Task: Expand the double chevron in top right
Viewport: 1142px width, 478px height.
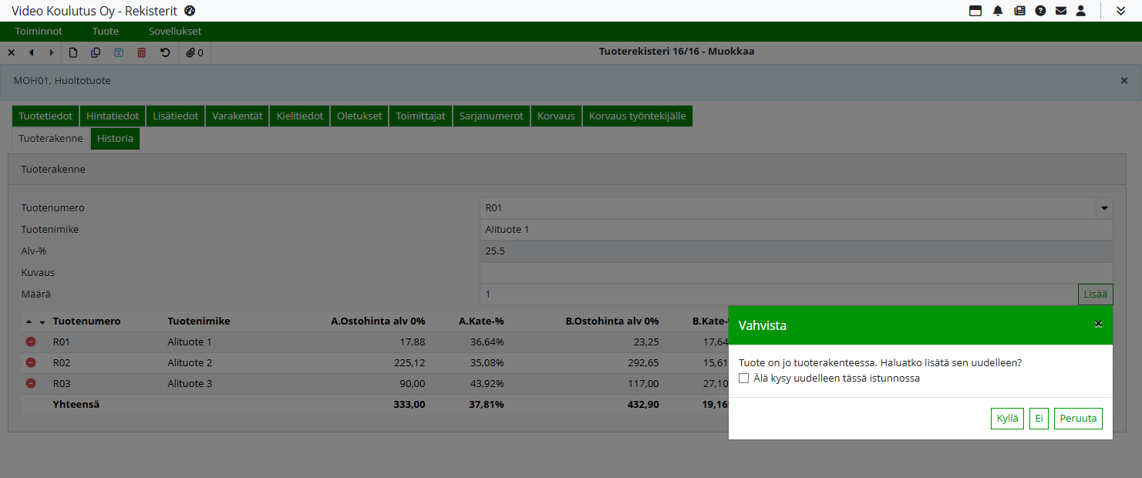Action: [1120, 11]
